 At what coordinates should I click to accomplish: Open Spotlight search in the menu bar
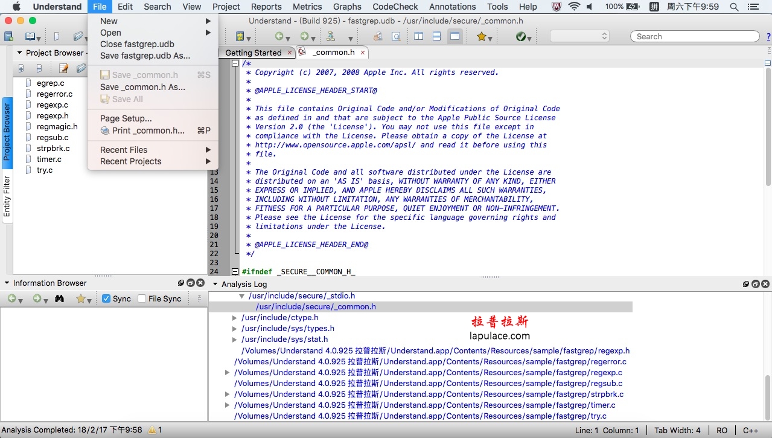(734, 7)
